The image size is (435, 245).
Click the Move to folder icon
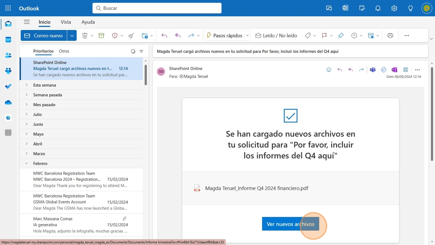144,35
